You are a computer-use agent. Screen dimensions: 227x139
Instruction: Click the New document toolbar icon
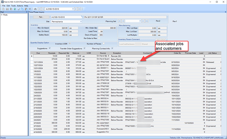(x=3, y=9)
